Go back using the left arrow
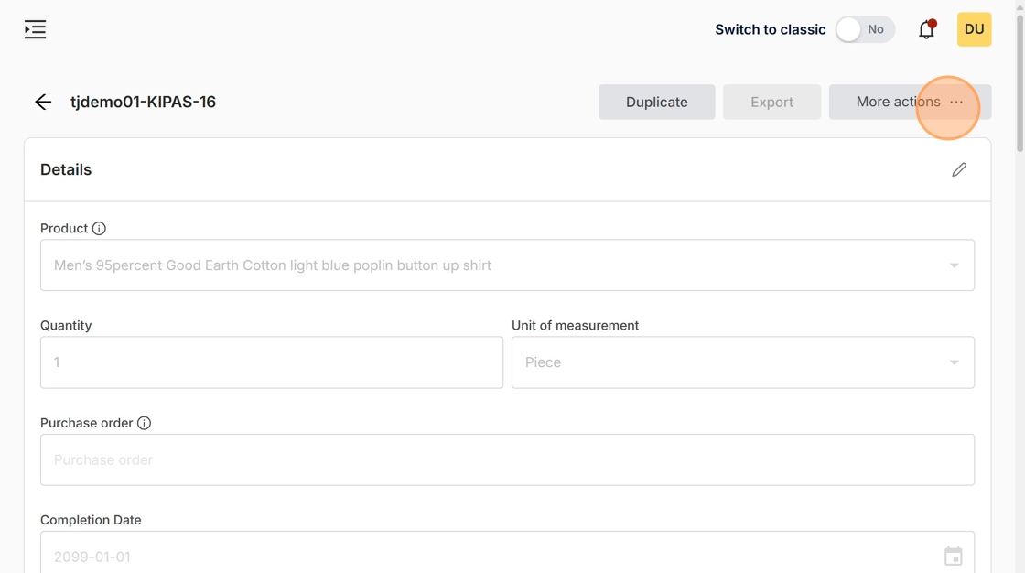1025x573 pixels. pyautogui.click(x=43, y=102)
